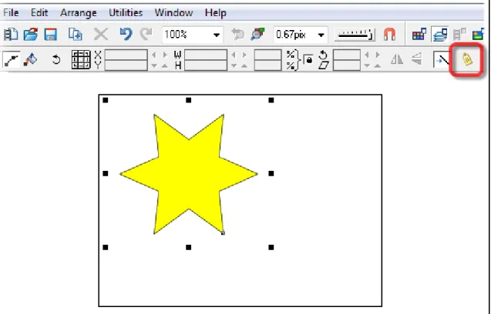
Task: Click the H height input field
Action: [206, 65]
